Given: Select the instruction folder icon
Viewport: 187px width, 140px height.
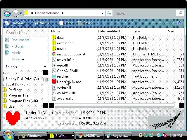Looking at the screenshot, I should [x=54, y=43].
